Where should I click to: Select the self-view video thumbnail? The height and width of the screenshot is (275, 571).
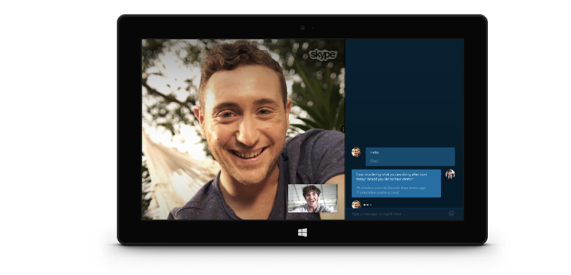click(x=313, y=198)
